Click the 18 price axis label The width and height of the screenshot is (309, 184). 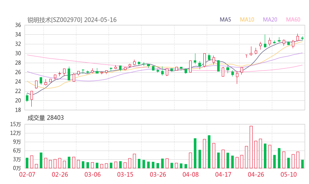pyautogui.click(x=18, y=110)
